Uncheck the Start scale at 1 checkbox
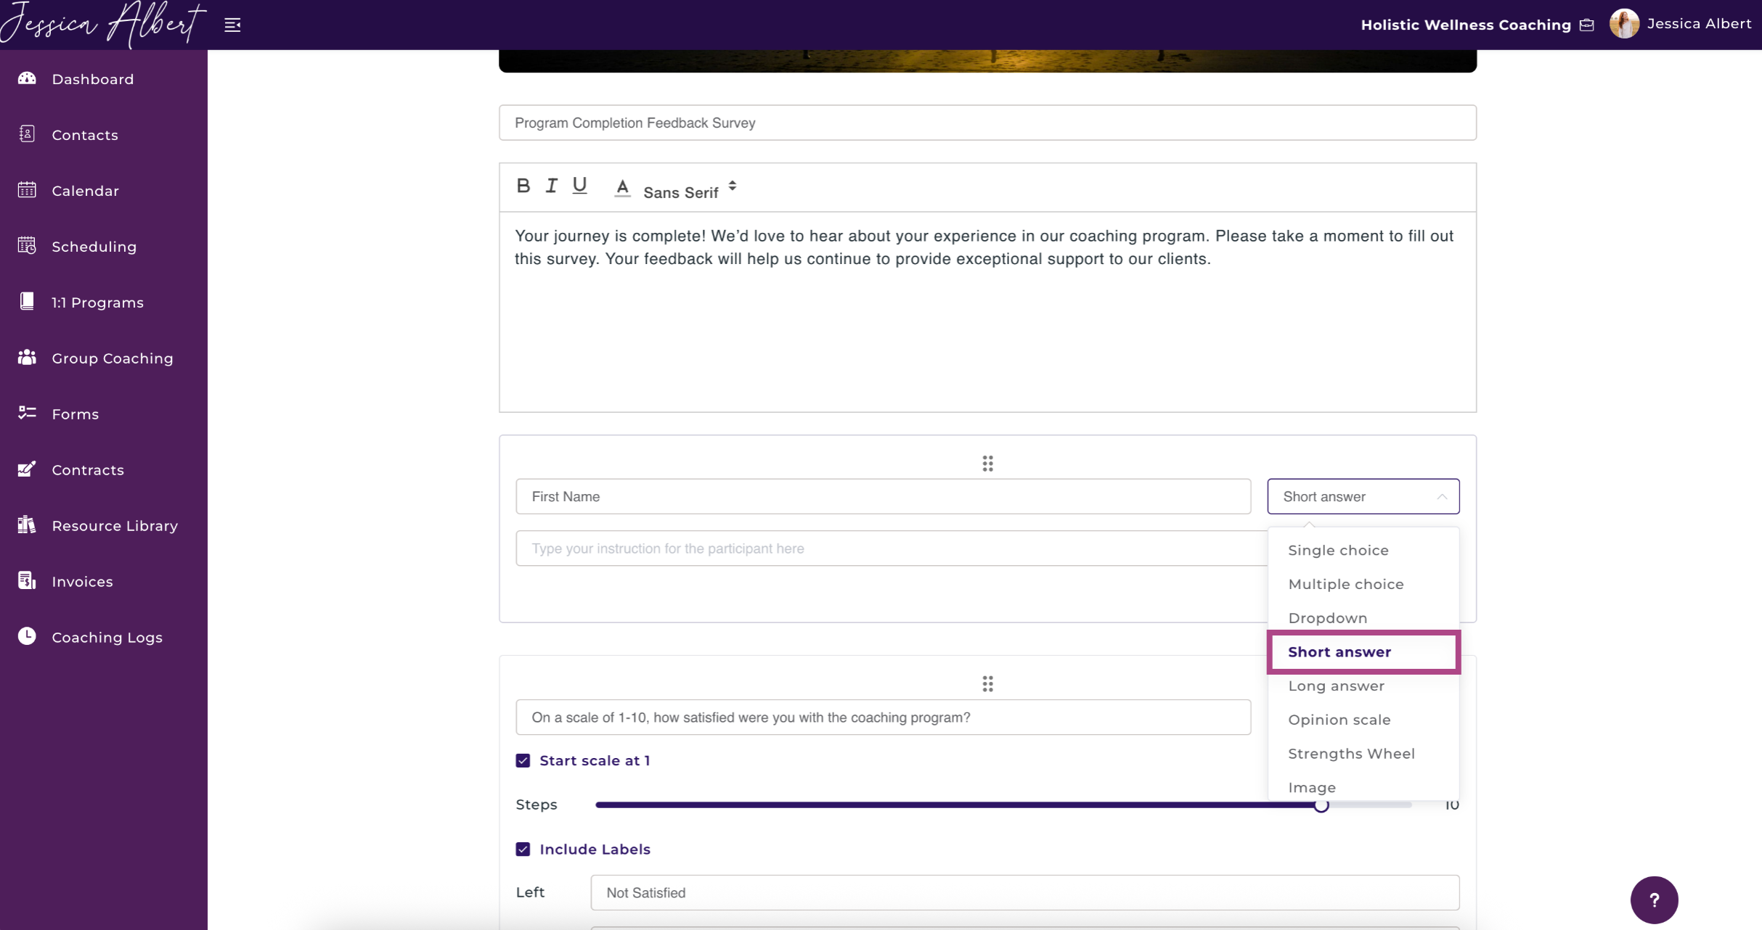This screenshot has width=1762, height=930. click(523, 760)
